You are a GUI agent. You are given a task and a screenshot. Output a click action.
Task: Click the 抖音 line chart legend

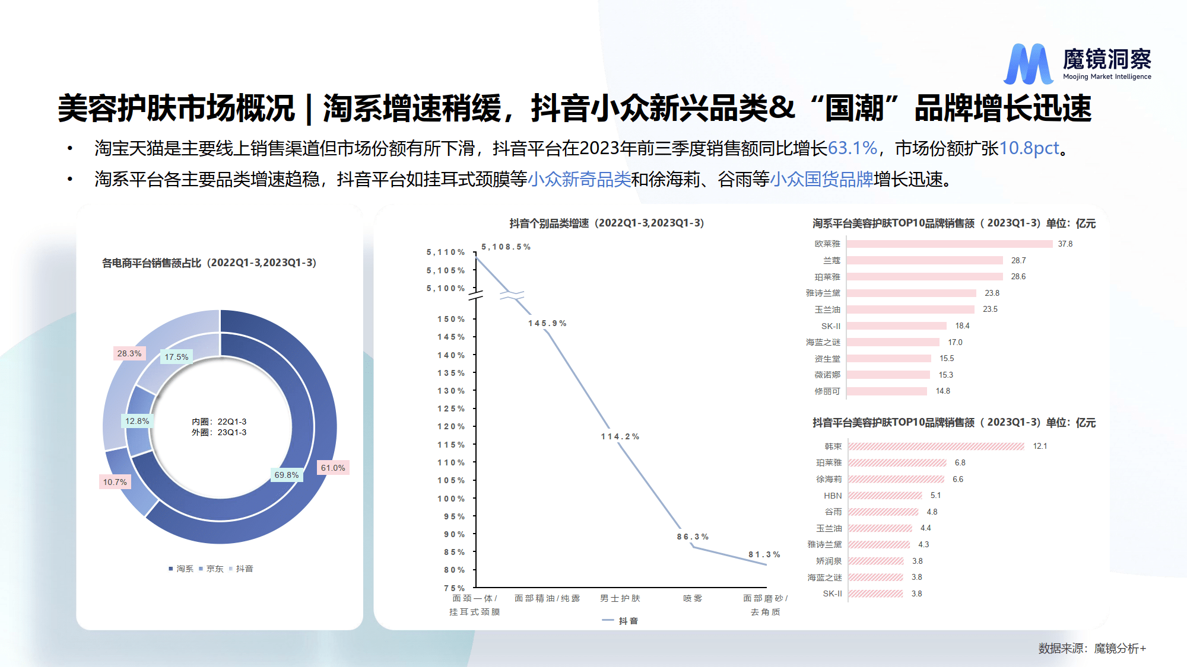(620, 621)
